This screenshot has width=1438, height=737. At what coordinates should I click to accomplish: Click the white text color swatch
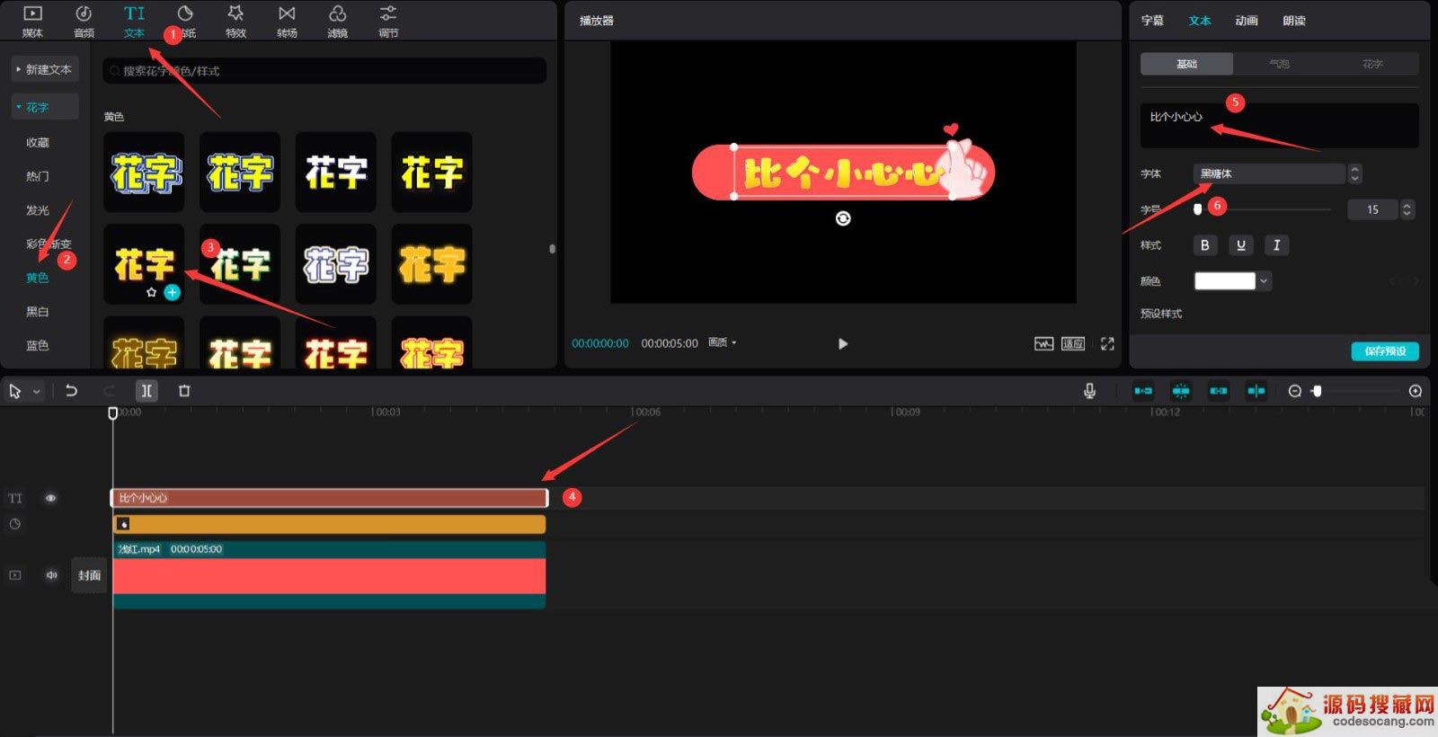1224,281
